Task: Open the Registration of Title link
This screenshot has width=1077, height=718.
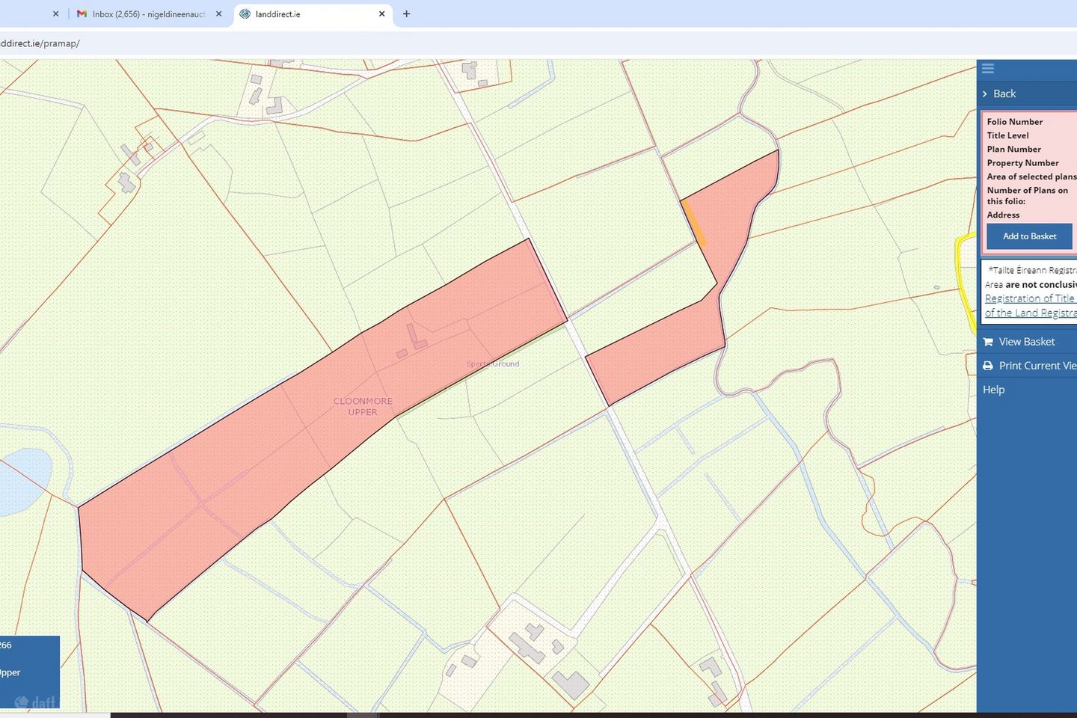Action: click(1029, 298)
